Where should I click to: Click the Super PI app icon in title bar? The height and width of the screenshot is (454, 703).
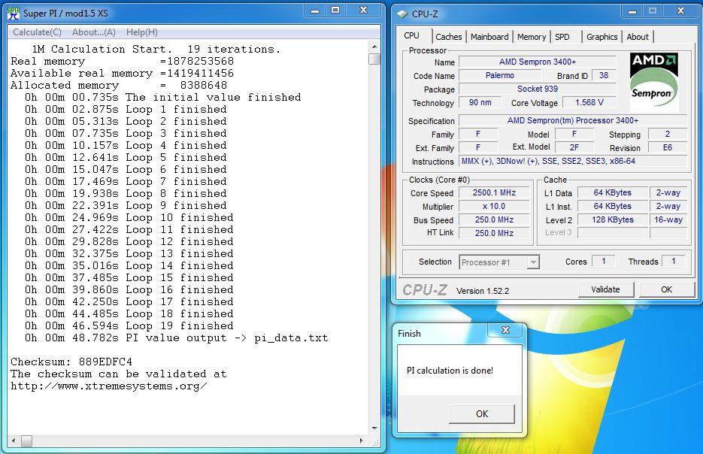(14, 14)
